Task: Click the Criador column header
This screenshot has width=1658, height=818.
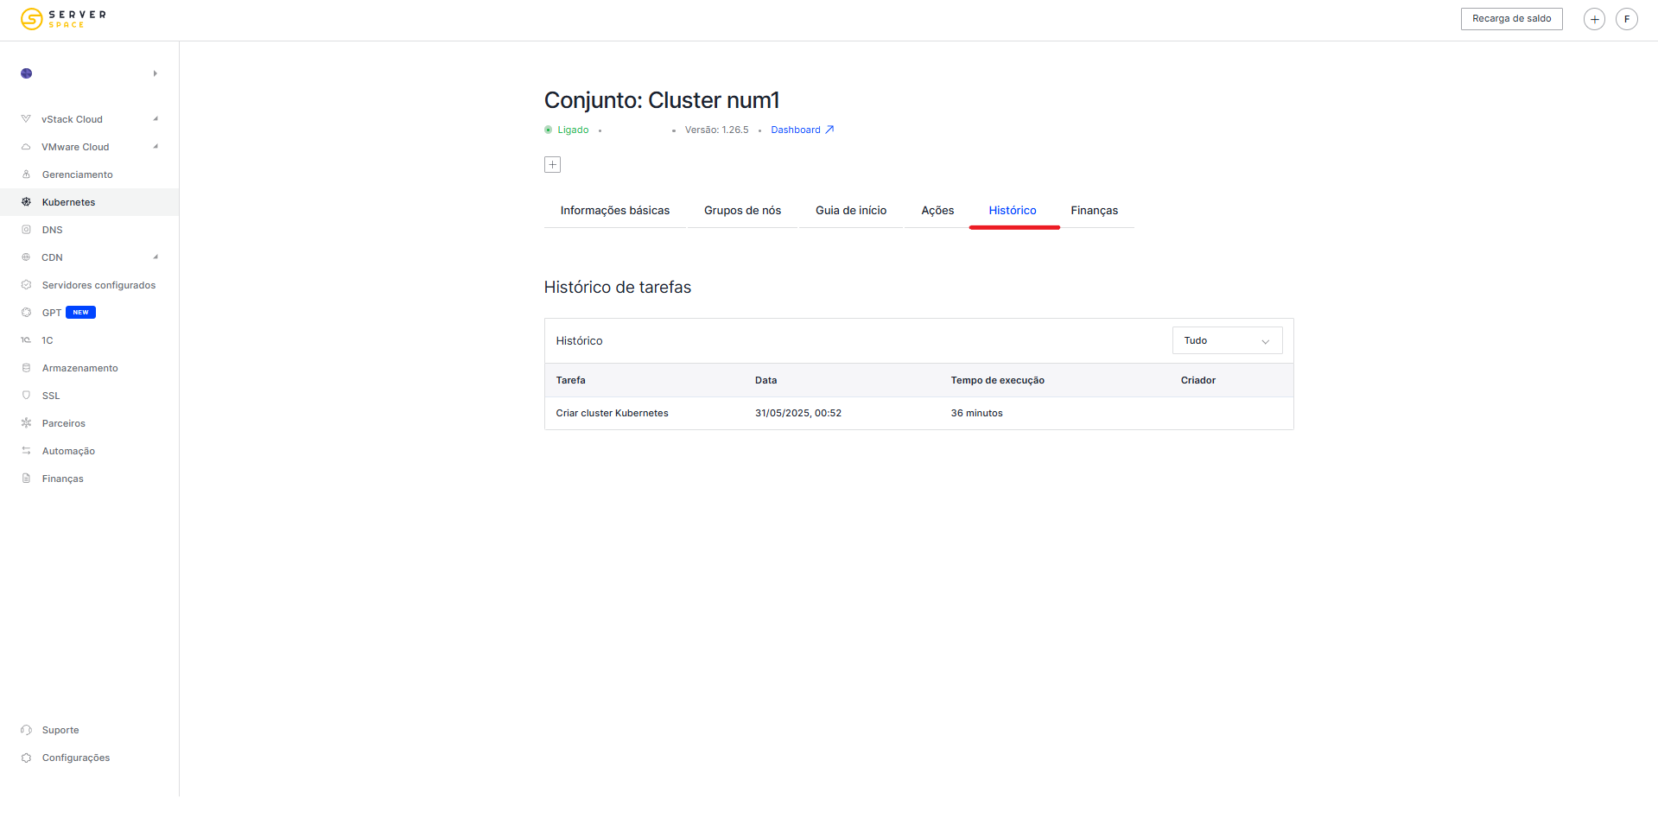Action: click(x=1198, y=380)
